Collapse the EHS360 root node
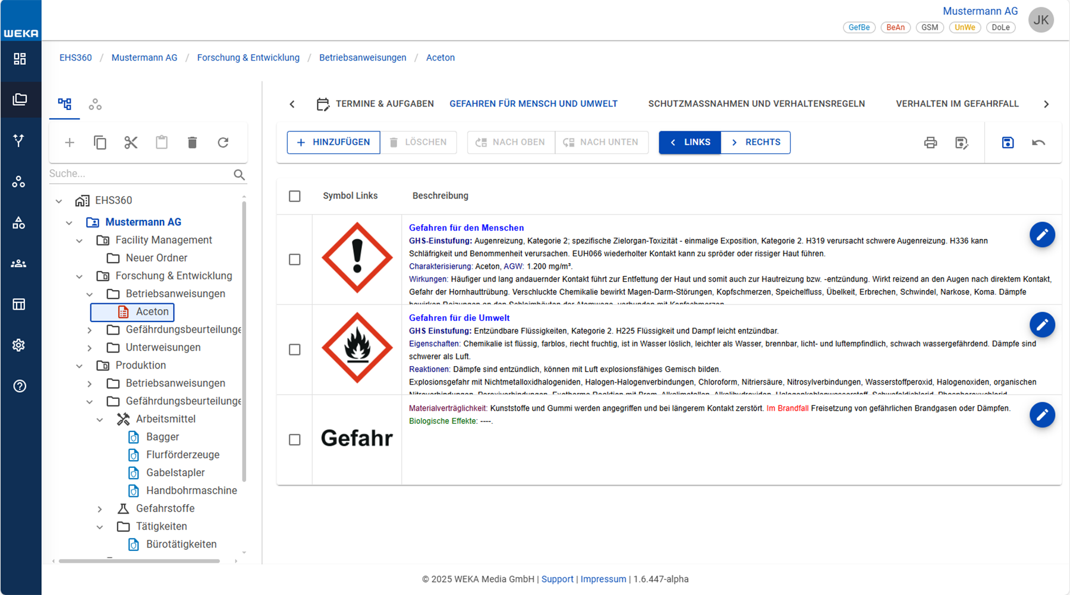Image resolution: width=1070 pixels, height=595 pixels. (59, 201)
